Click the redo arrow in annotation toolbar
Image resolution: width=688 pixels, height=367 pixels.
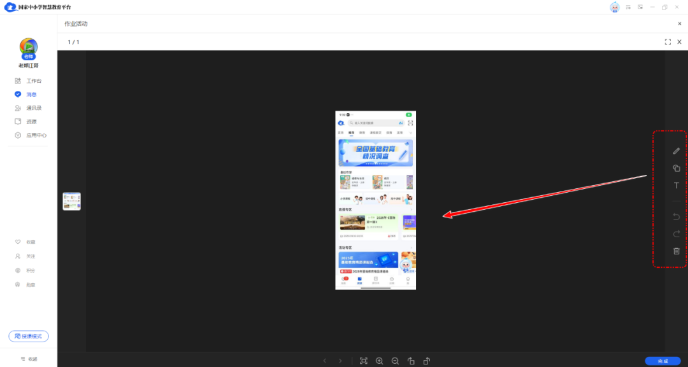coord(677,234)
